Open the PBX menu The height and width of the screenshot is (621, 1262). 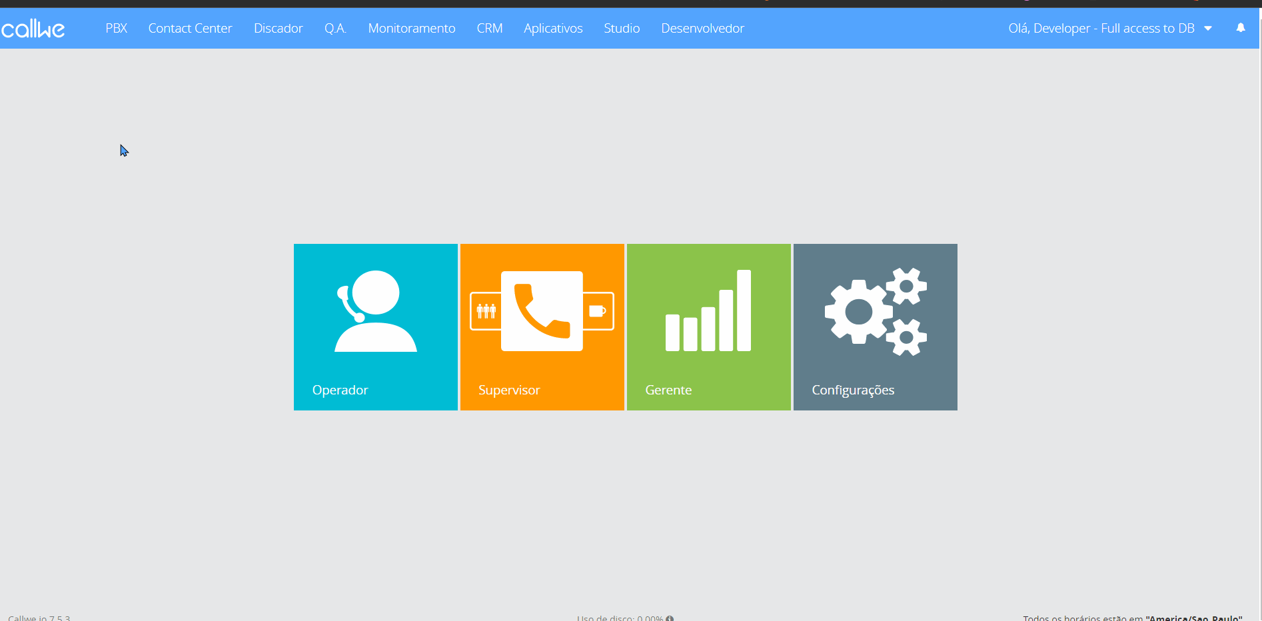(117, 29)
